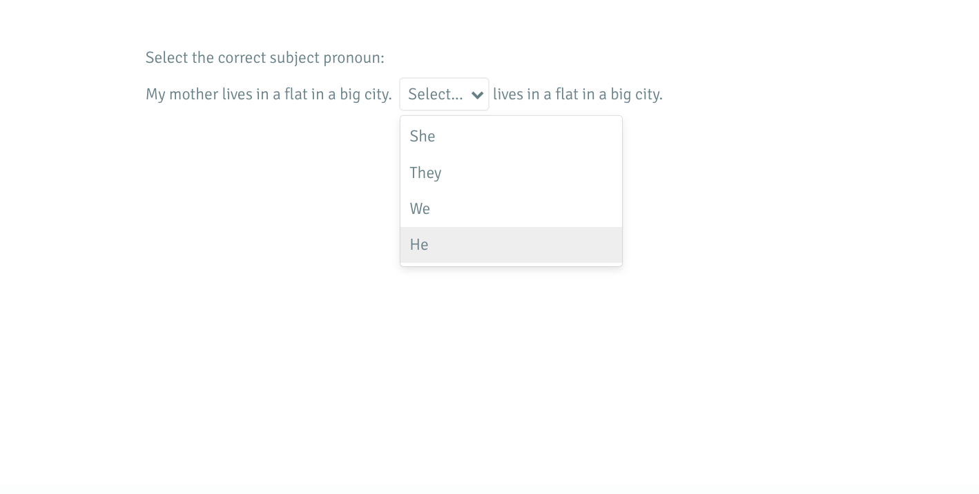Click the word 'mother' in the sentence
This screenshot has height=494, width=979.
193,95
